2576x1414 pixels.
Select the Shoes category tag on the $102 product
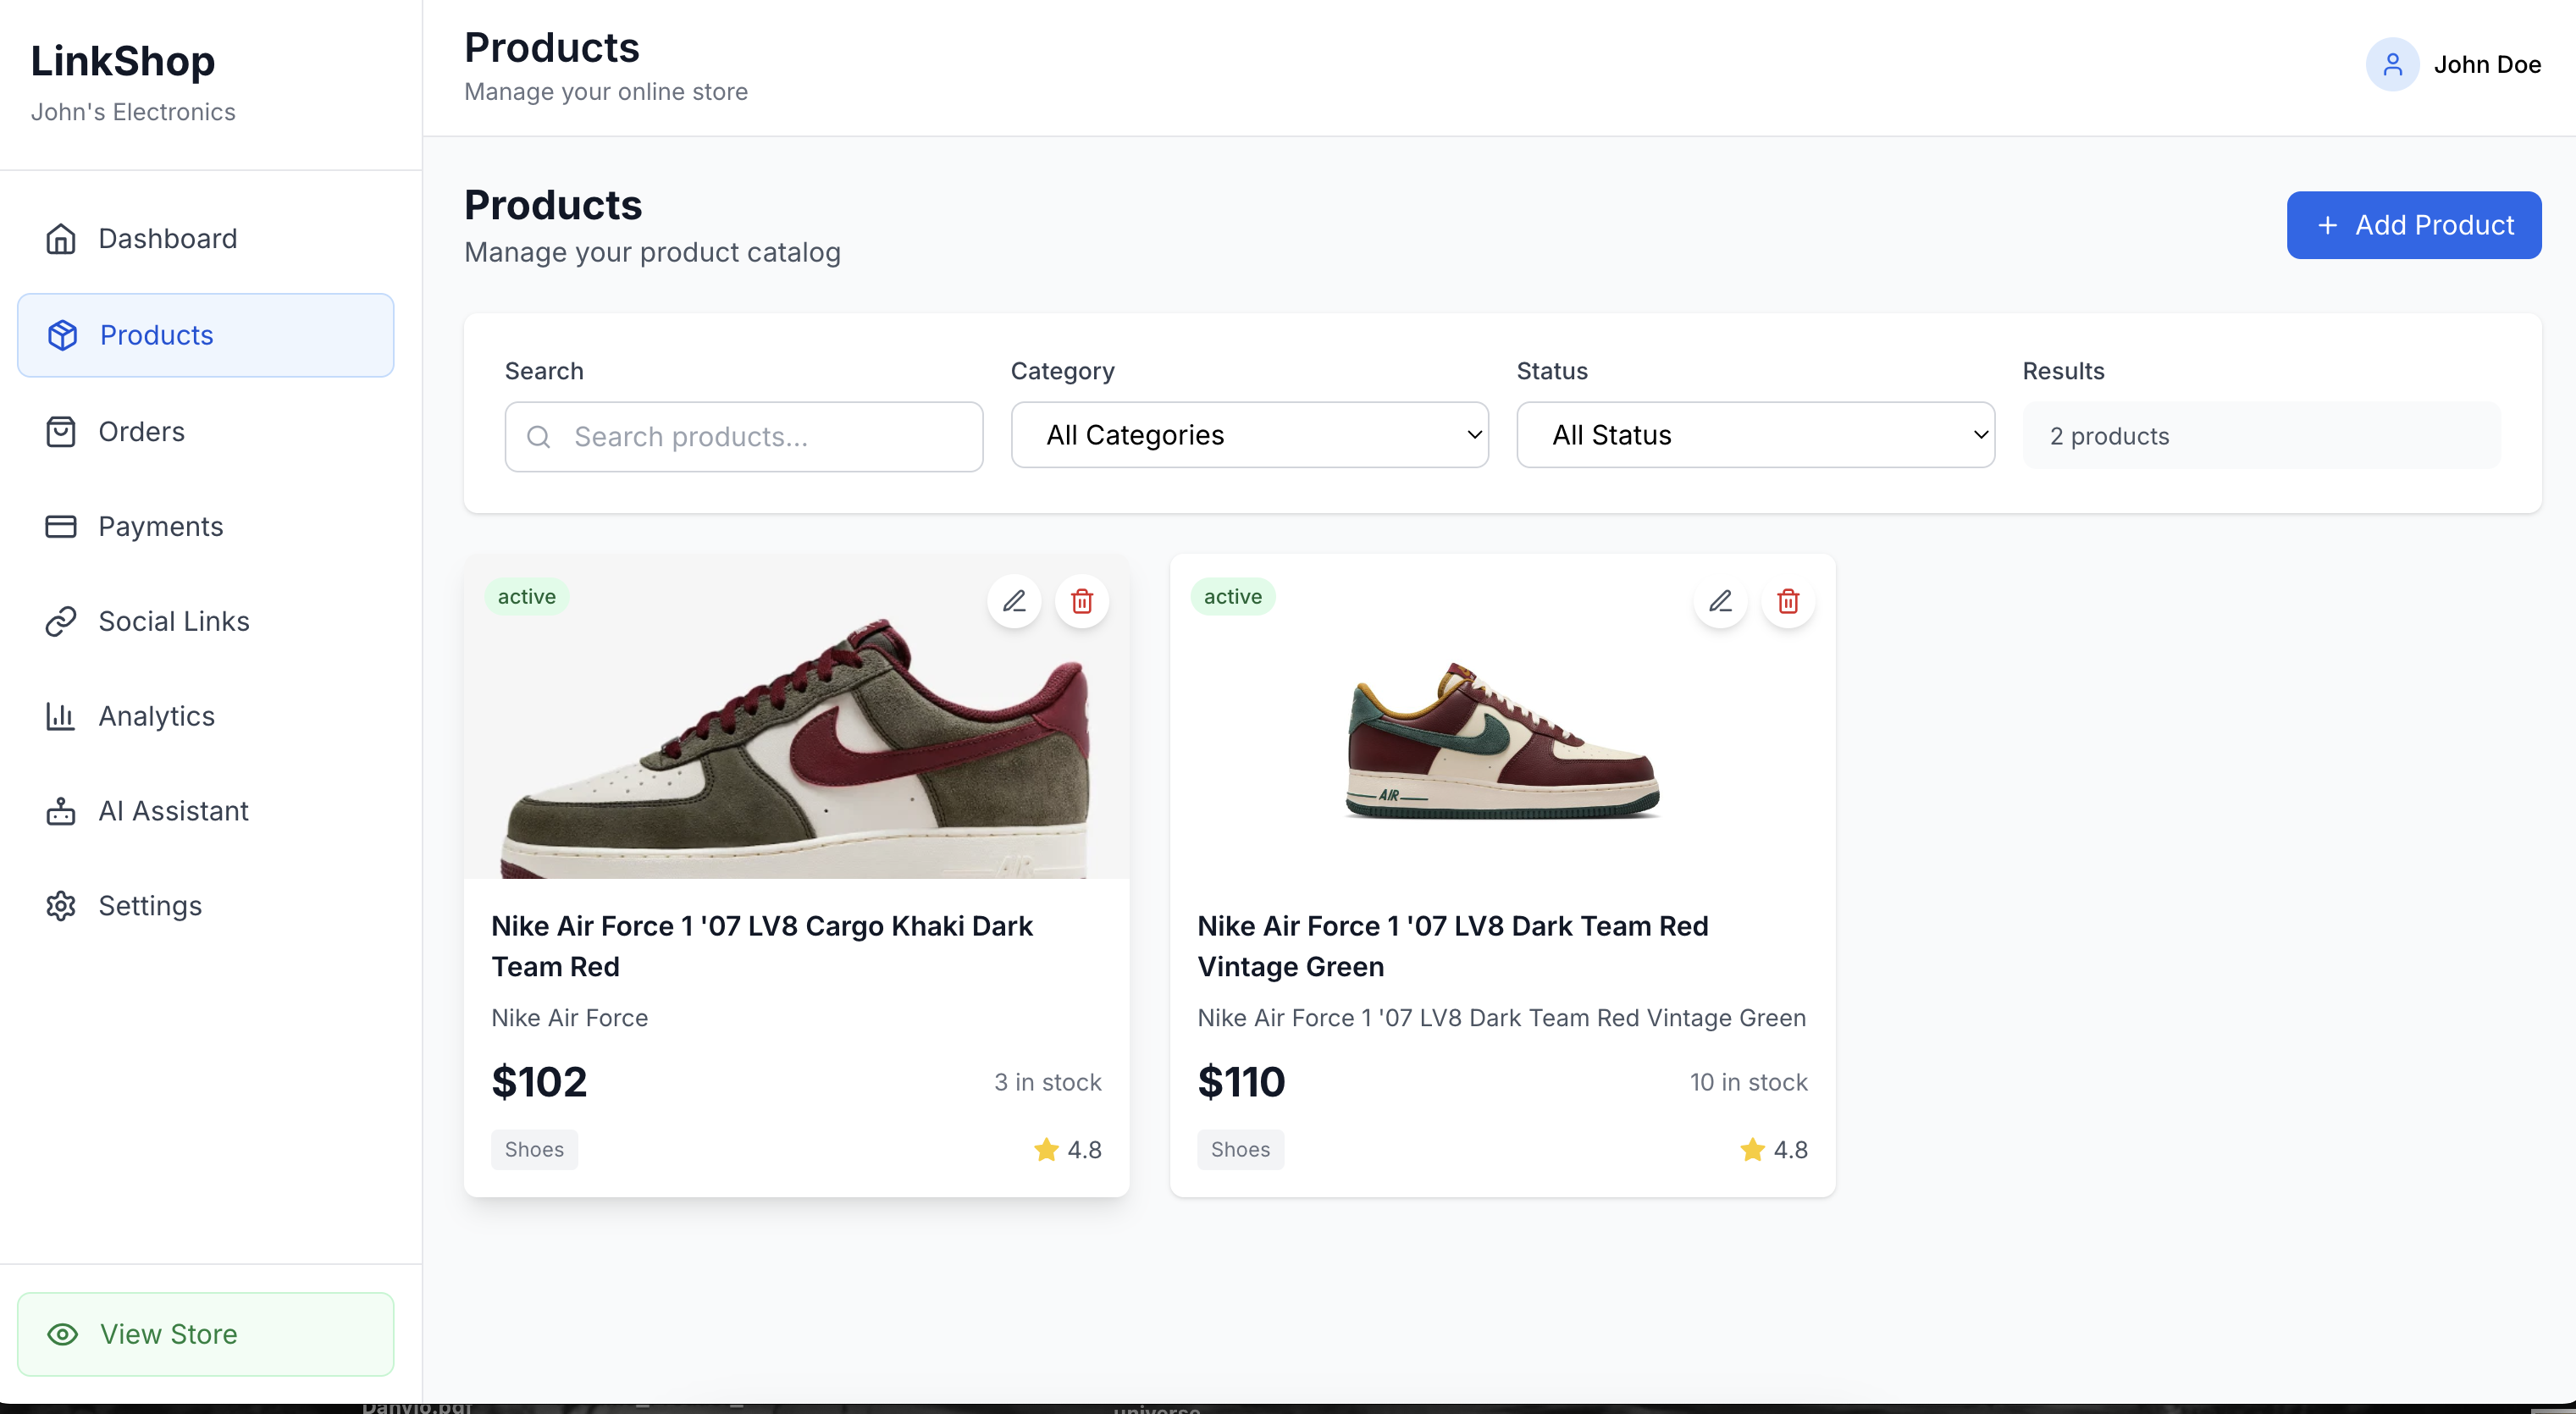pos(534,1149)
